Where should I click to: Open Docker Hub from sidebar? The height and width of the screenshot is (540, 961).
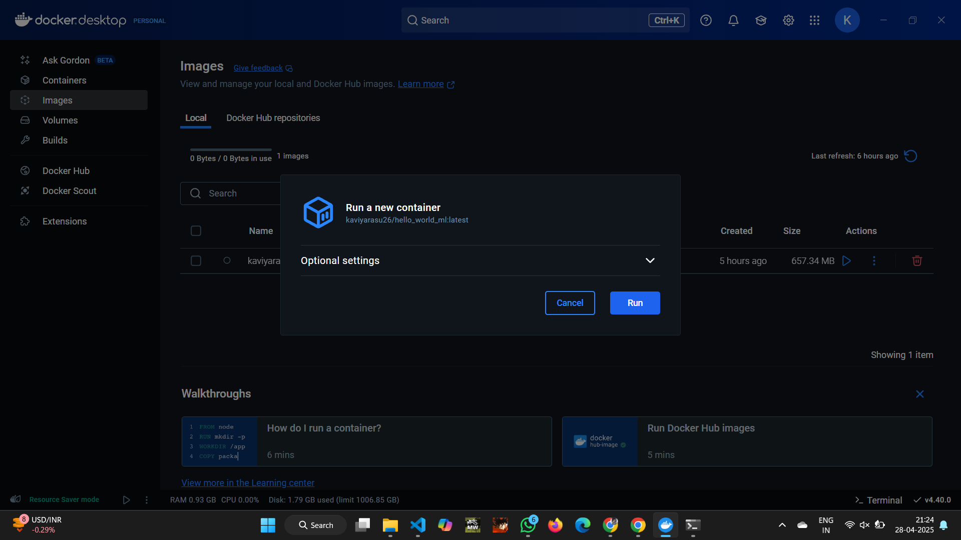(x=79, y=170)
